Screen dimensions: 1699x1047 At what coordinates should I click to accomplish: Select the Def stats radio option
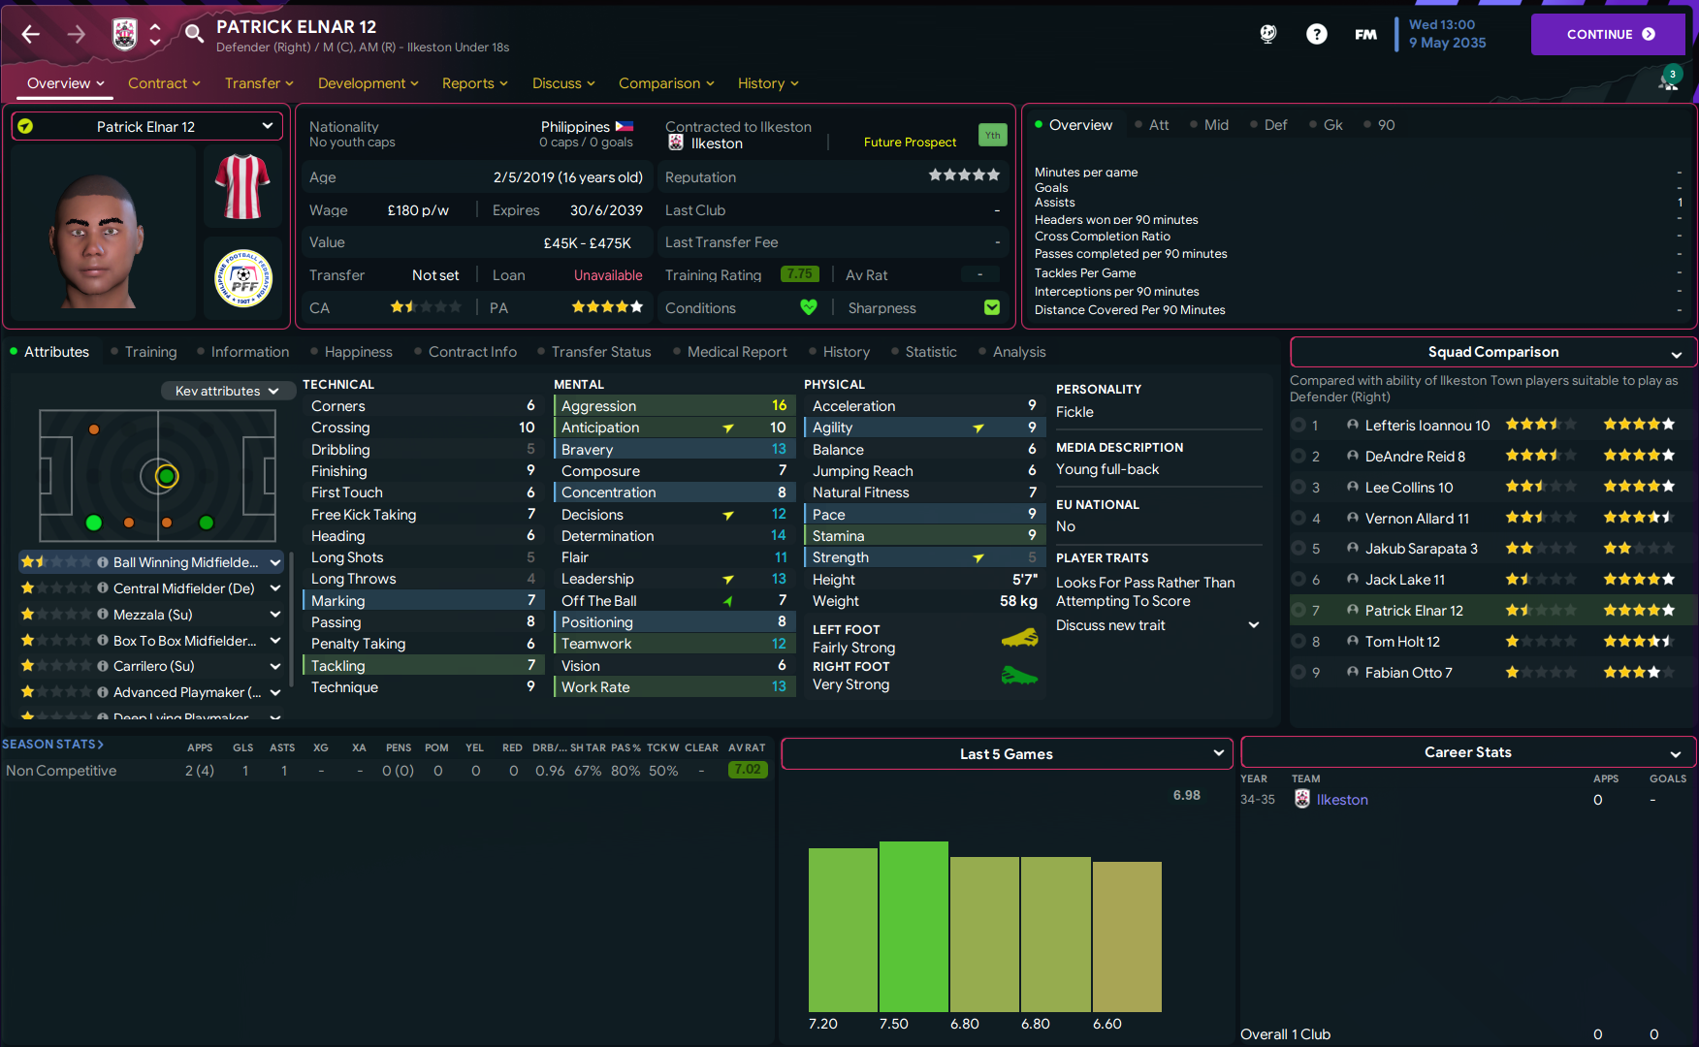1269,125
